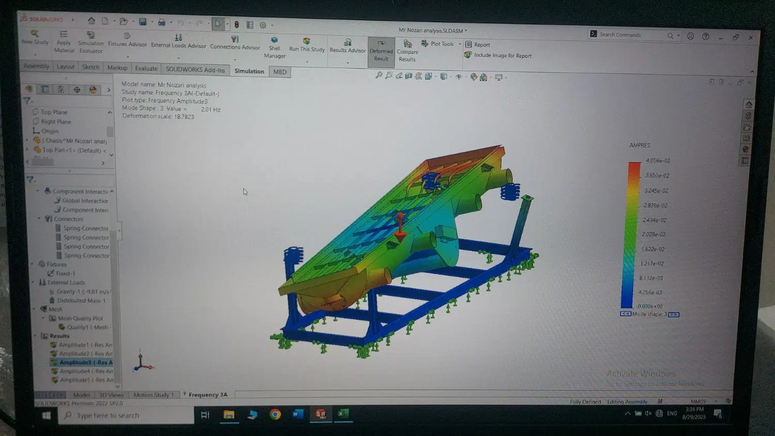Click the New Study icon
775x436 pixels.
(x=35, y=37)
